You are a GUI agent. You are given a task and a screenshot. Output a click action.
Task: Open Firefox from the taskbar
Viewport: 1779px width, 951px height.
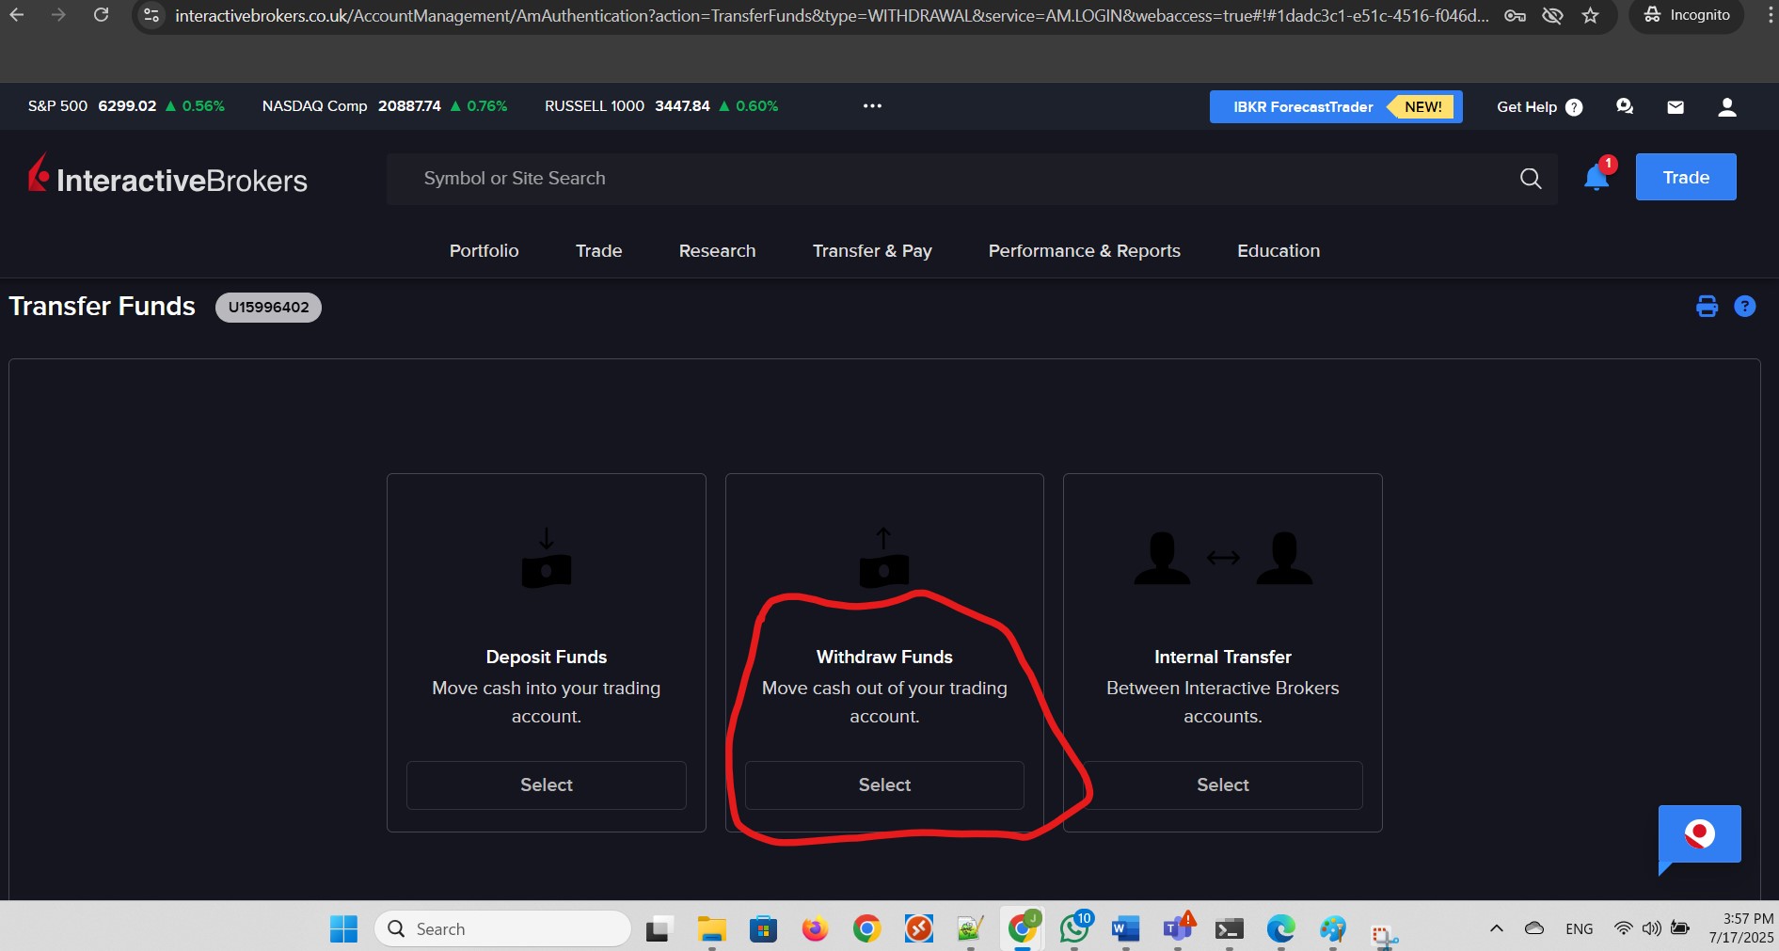(x=815, y=929)
